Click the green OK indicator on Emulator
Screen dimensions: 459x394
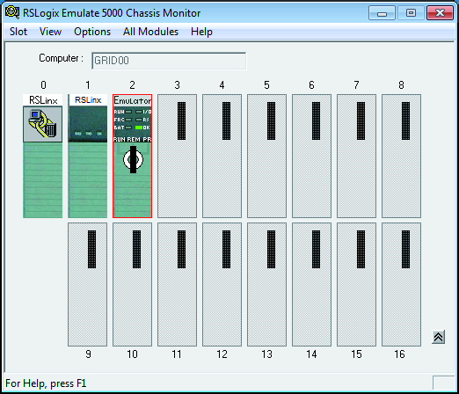[x=139, y=128]
